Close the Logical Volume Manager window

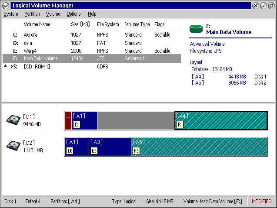(256, 6)
